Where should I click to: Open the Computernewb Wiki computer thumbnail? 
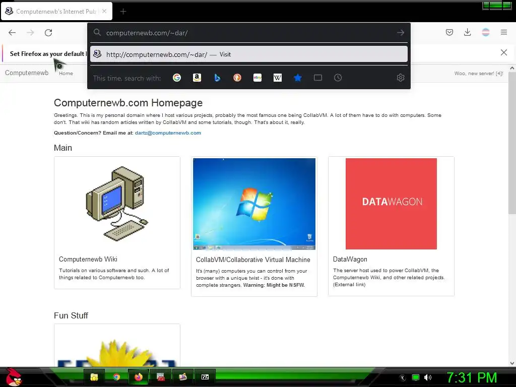coord(117,204)
